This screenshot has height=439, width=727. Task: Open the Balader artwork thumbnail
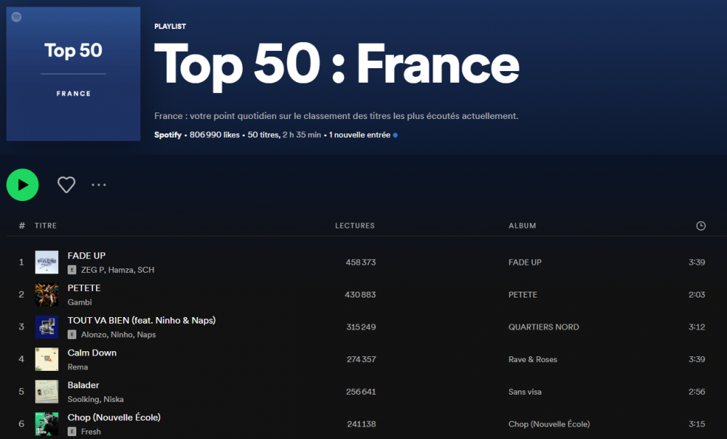point(47,392)
